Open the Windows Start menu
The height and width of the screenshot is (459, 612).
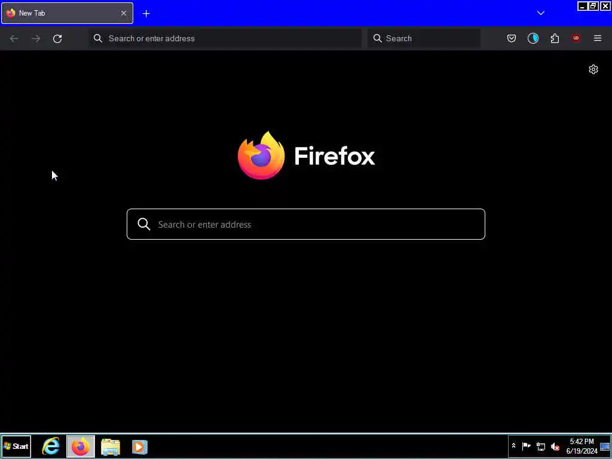point(16,446)
